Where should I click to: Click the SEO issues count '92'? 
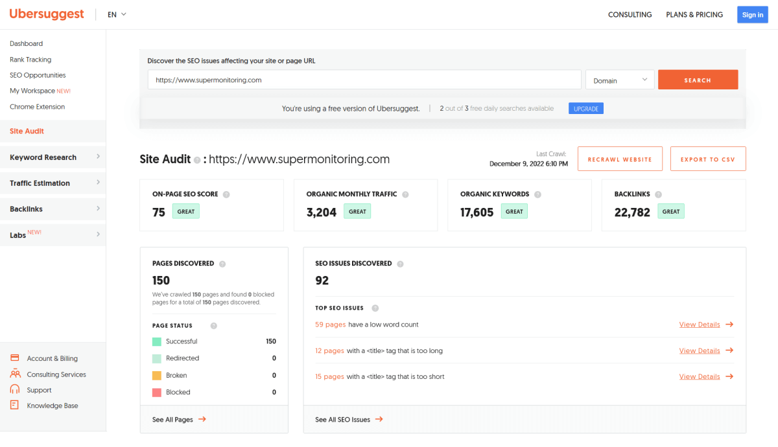(322, 281)
